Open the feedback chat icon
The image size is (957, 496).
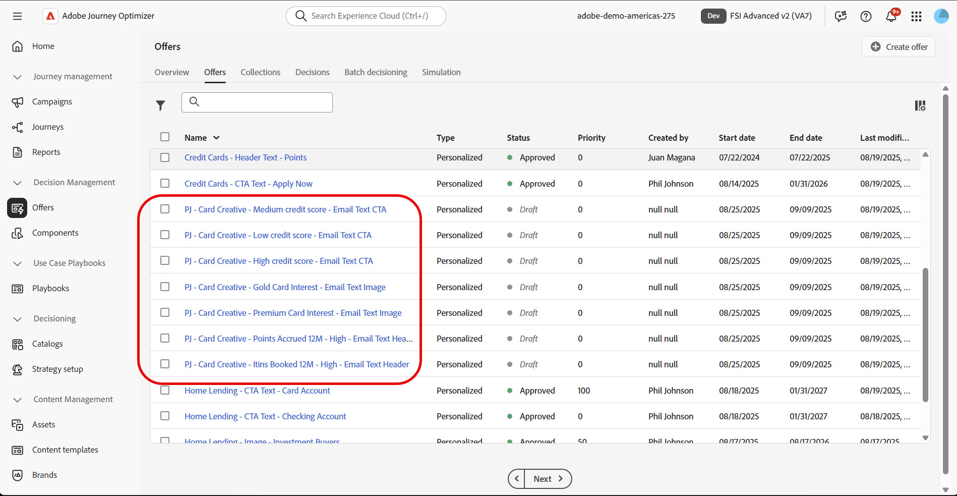pos(841,16)
